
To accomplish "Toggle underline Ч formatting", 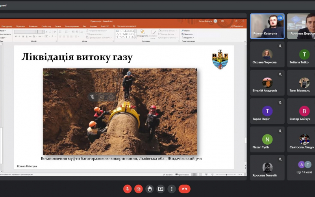I will (23, 36).
